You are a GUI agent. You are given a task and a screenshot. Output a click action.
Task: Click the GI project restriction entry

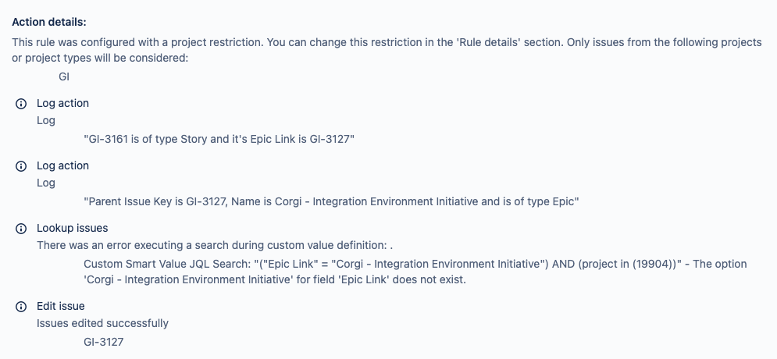coord(64,76)
